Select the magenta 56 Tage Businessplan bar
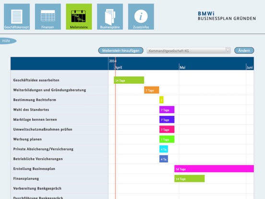This screenshot has height=199, width=265. [214, 169]
